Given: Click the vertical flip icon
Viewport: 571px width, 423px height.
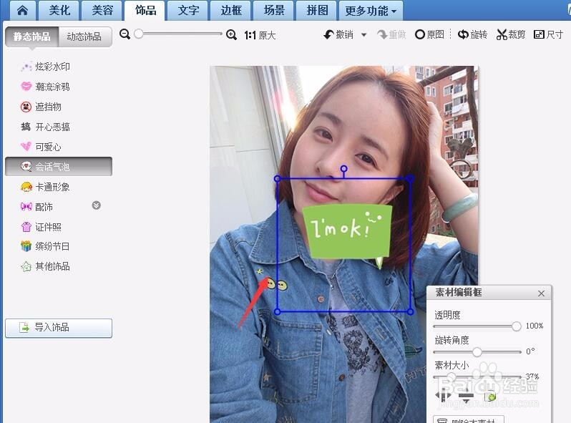Looking at the screenshot, I should click(x=466, y=396).
